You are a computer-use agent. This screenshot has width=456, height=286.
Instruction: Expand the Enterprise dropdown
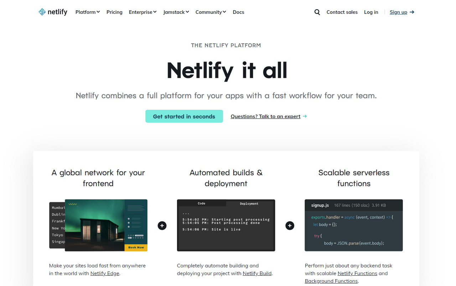pyautogui.click(x=143, y=12)
